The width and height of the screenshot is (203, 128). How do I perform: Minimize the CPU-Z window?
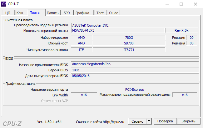pyautogui.click(x=167, y=4)
